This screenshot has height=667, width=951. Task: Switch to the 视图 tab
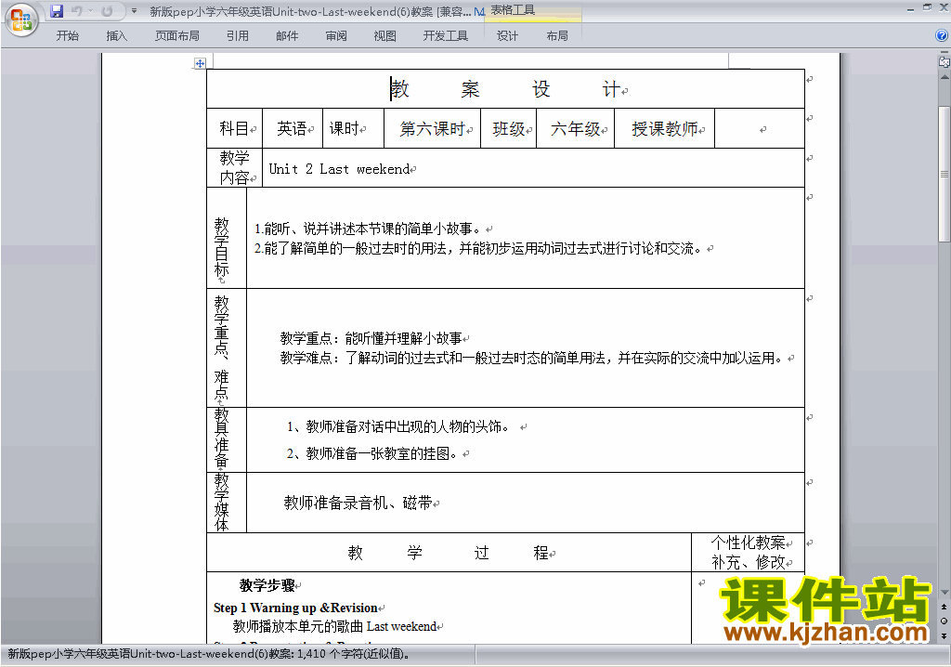[x=385, y=36]
